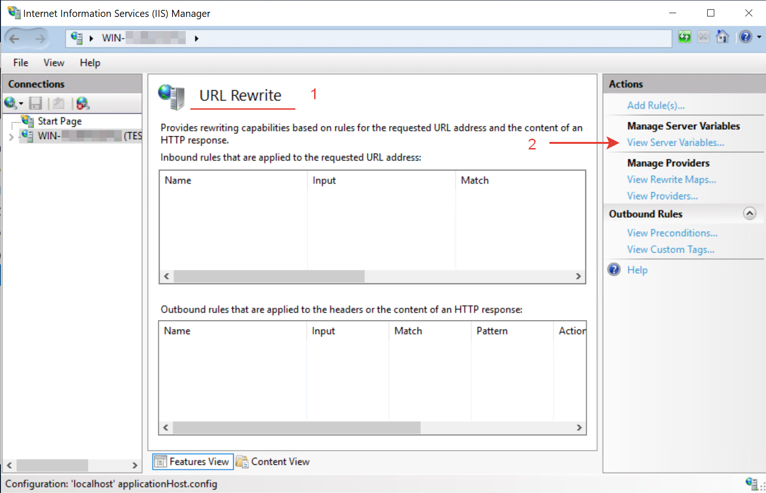Screen dimensions: 766x493
Task: Select the WIN- server node in Connections
Action: tap(80, 136)
